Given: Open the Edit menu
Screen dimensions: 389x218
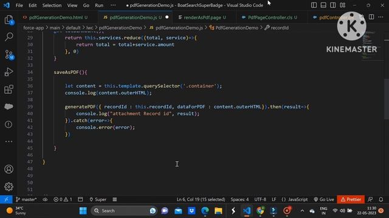Looking at the screenshot, I should [32, 5].
